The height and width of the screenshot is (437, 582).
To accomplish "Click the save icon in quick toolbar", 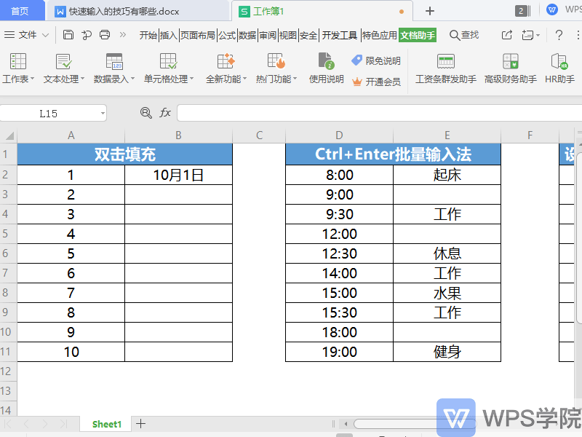I will tap(68, 35).
